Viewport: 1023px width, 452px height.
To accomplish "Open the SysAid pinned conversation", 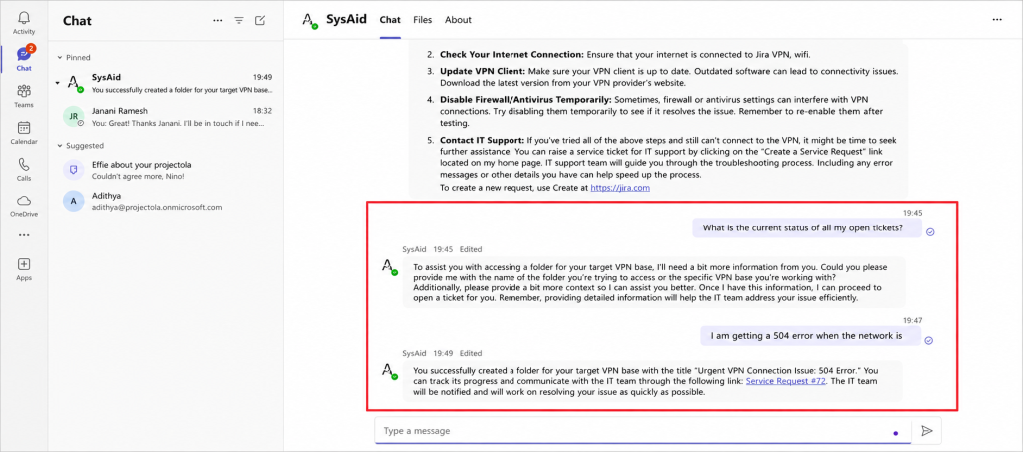I will tap(167, 83).
